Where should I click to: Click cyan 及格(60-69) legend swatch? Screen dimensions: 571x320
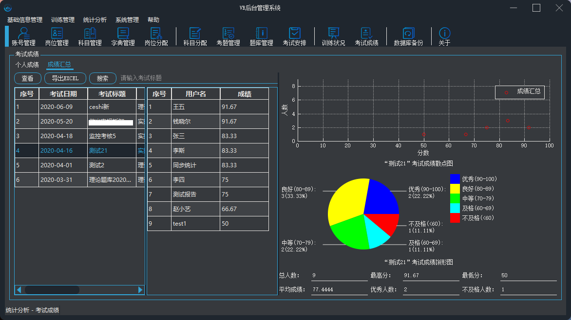(455, 208)
